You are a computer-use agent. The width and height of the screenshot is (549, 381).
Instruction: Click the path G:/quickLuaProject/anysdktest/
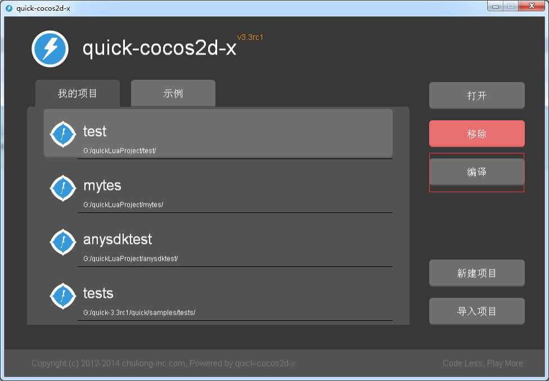tap(130, 258)
